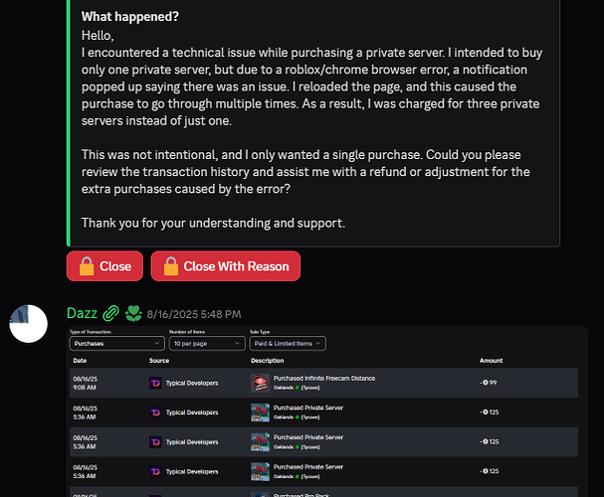604x497 pixels.
Task: Click the Typical Developers icon in second row
Action: (154, 412)
